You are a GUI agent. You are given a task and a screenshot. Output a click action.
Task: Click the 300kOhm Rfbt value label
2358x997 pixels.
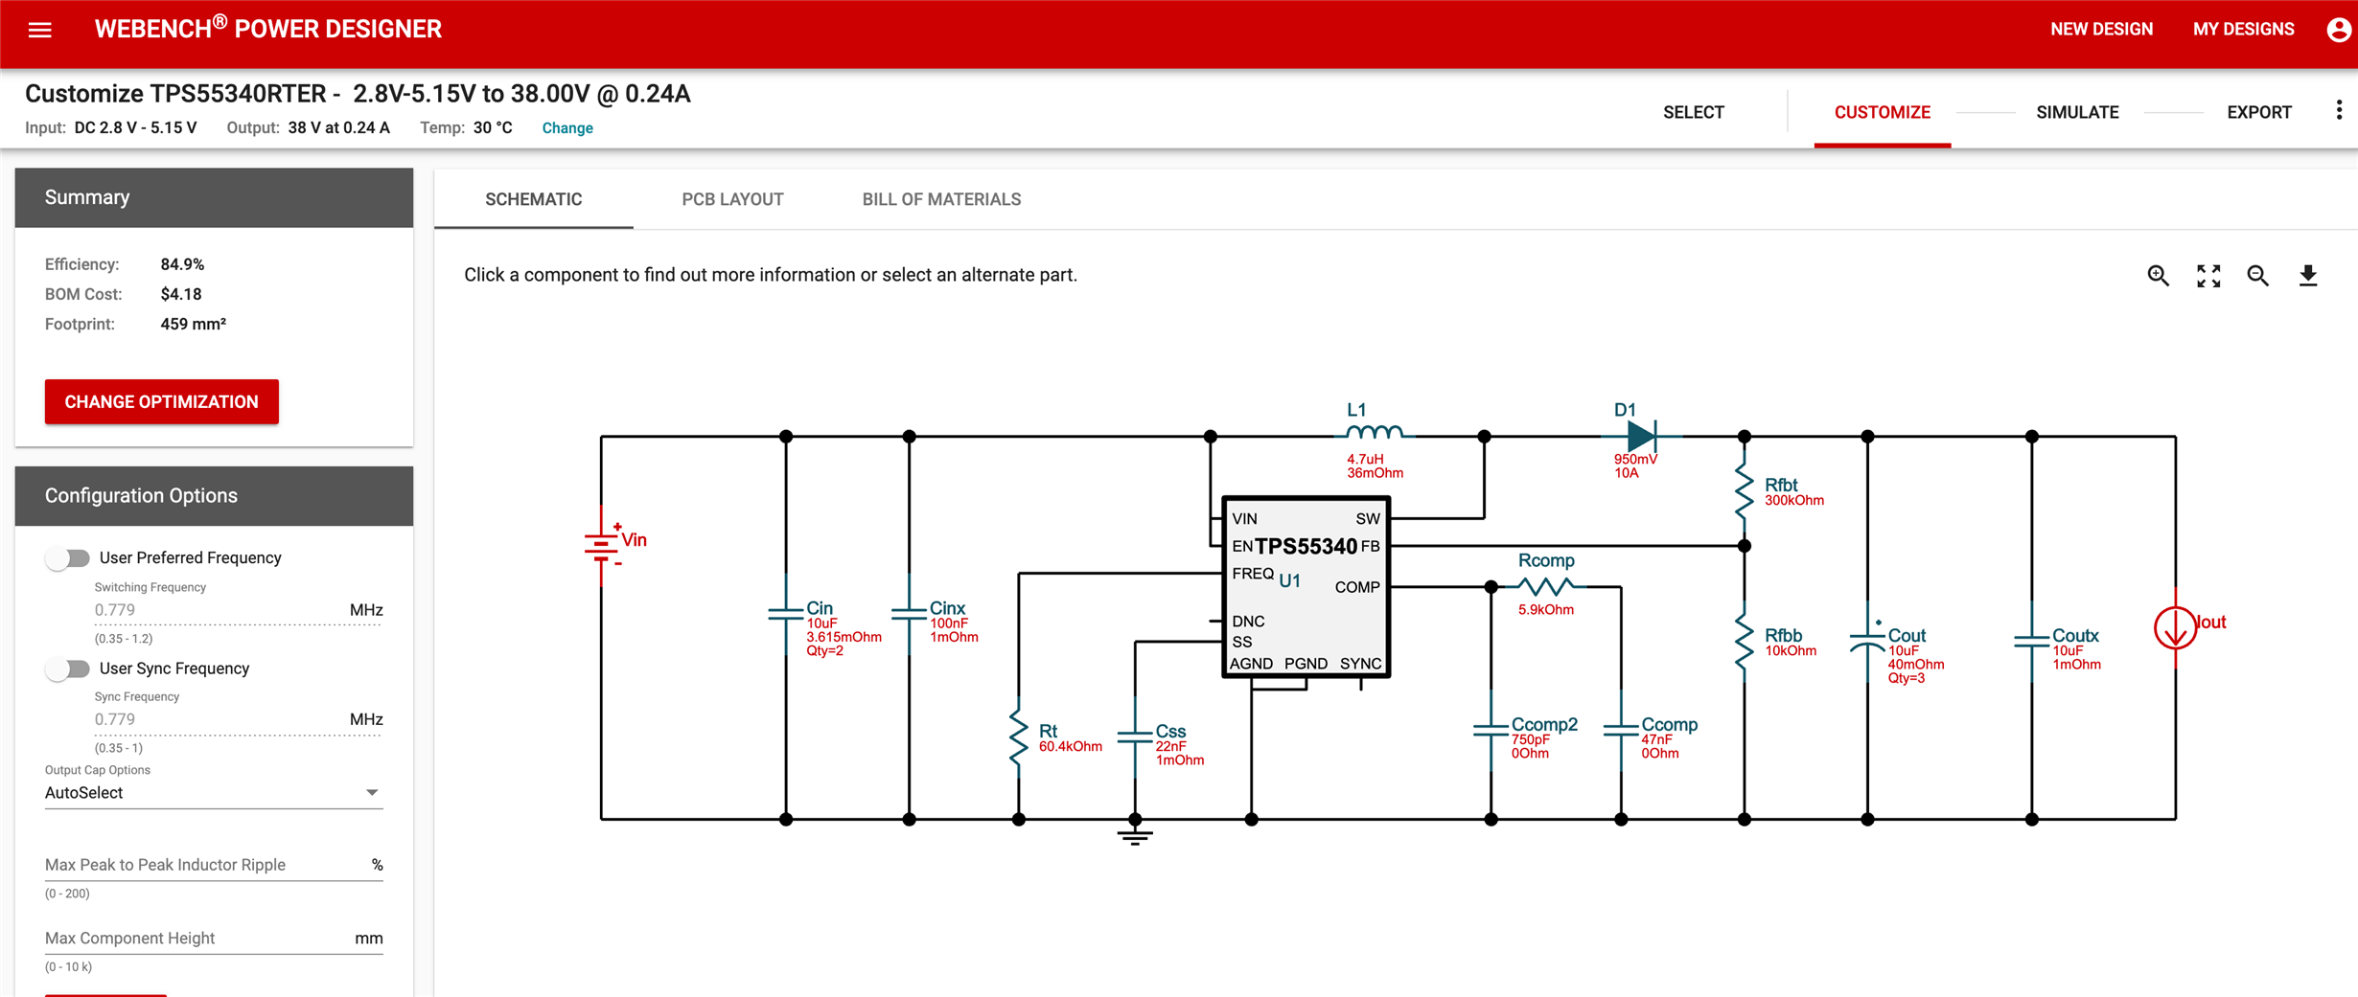pos(1794,500)
